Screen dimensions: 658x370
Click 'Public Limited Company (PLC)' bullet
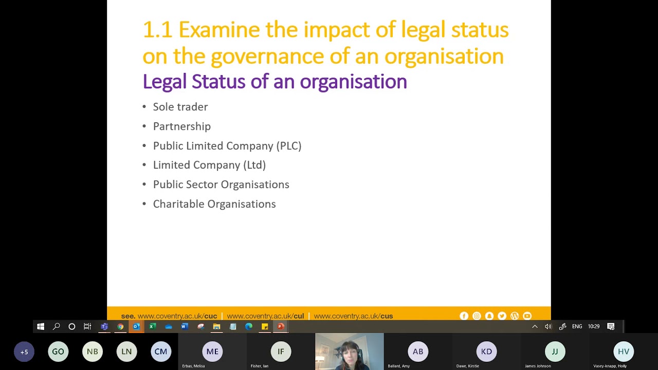[227, 146]
